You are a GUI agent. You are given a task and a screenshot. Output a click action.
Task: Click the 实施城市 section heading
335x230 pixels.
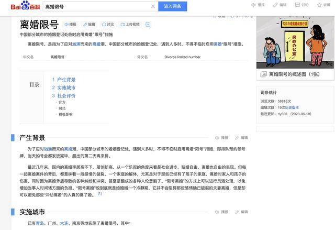(x=32, y=212)
